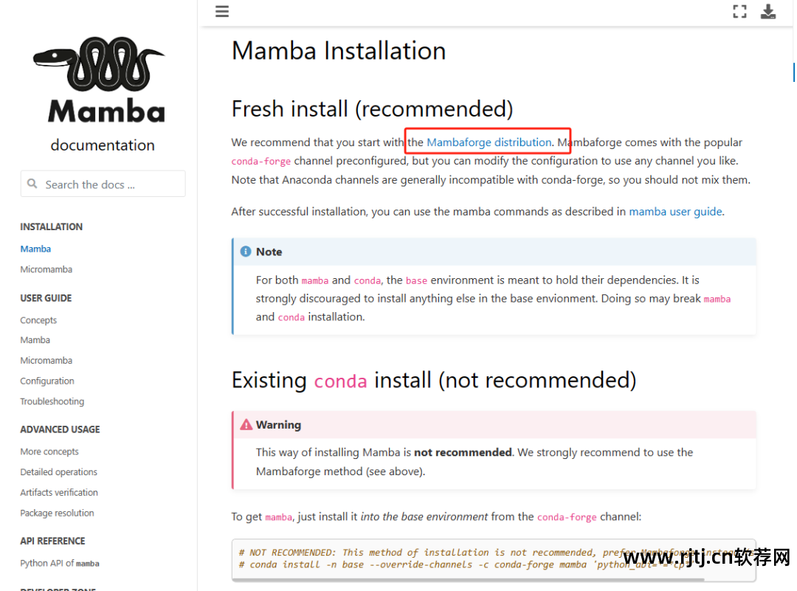Click the Note info icon

click(x=246, y=252)
